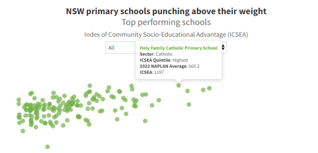Select the topmost dot on the far-left edge
This screenshot has height=153, width=318.
coord(19,100)
